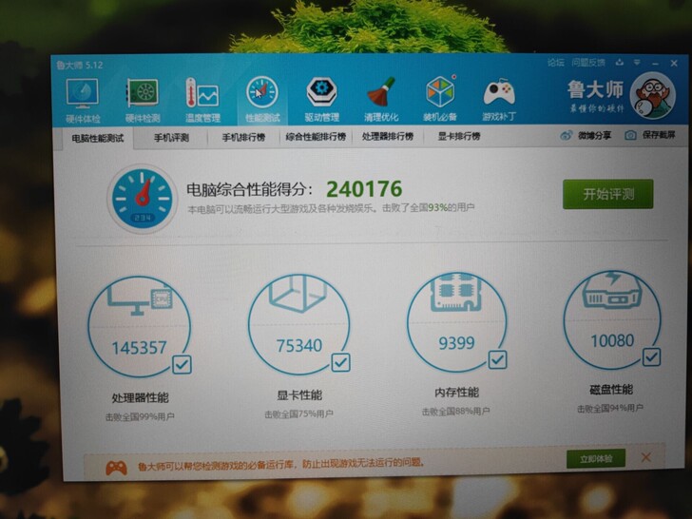
Task: Uncheck 处理器性能 test checkbox
Action: [x=182, y=365]
